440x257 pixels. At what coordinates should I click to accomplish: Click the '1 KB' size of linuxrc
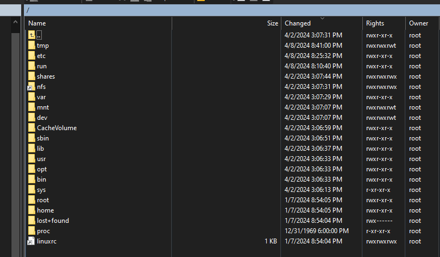click(x=271, y=241)
